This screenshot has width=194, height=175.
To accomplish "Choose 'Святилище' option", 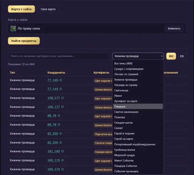I will [138, 90].
